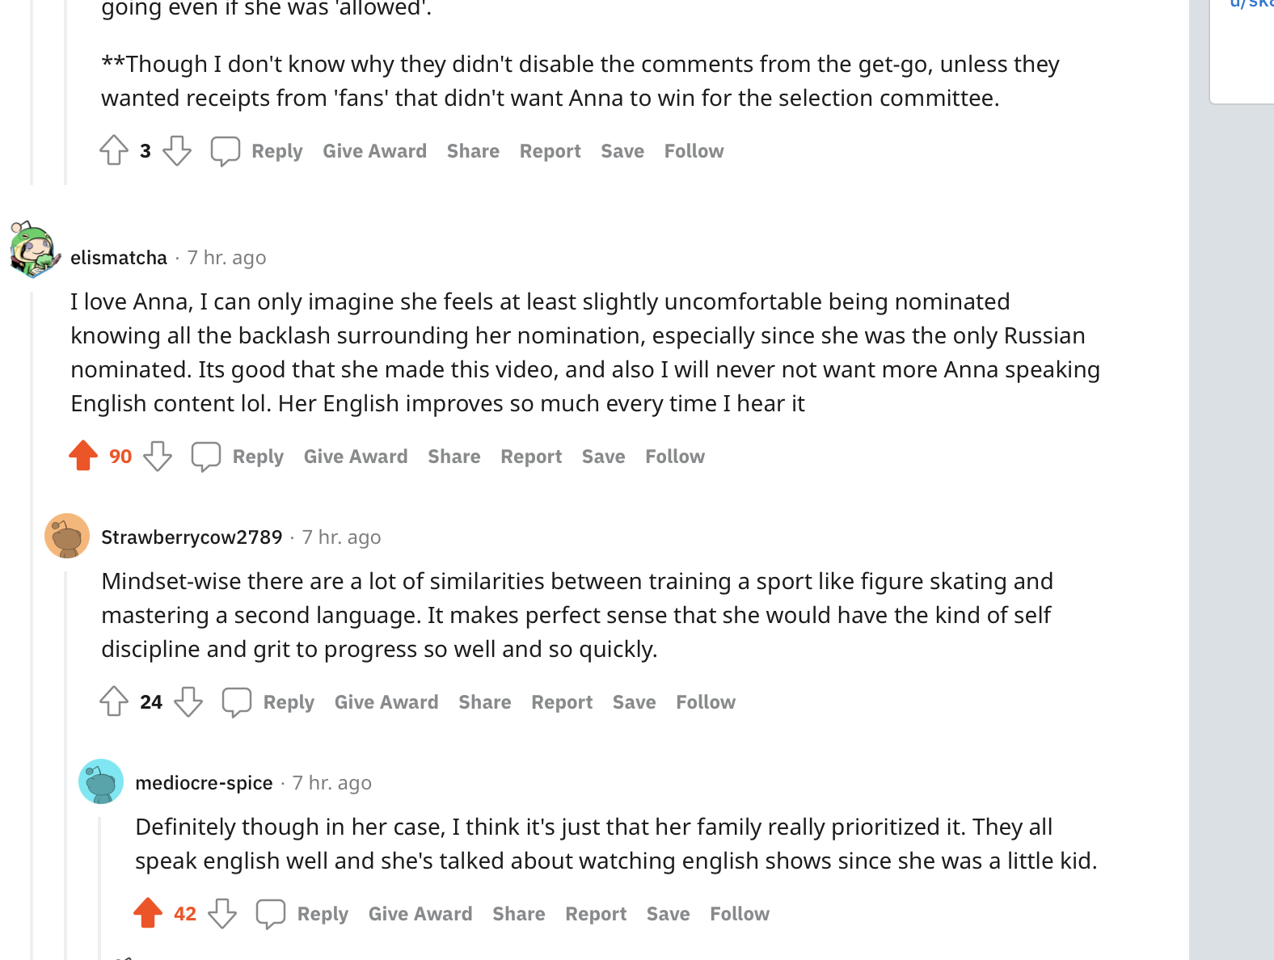Click mediocre-spice's avatar icon
Screen dimensions: 1274x960
coord(101,781)
